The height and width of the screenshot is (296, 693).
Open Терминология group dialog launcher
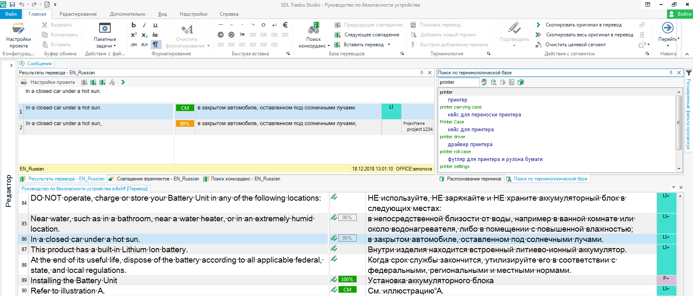(x=488, y=54)
